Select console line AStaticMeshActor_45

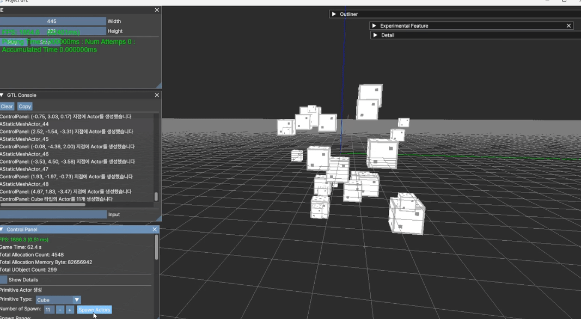pyautogui.click(x=24, y=139)
